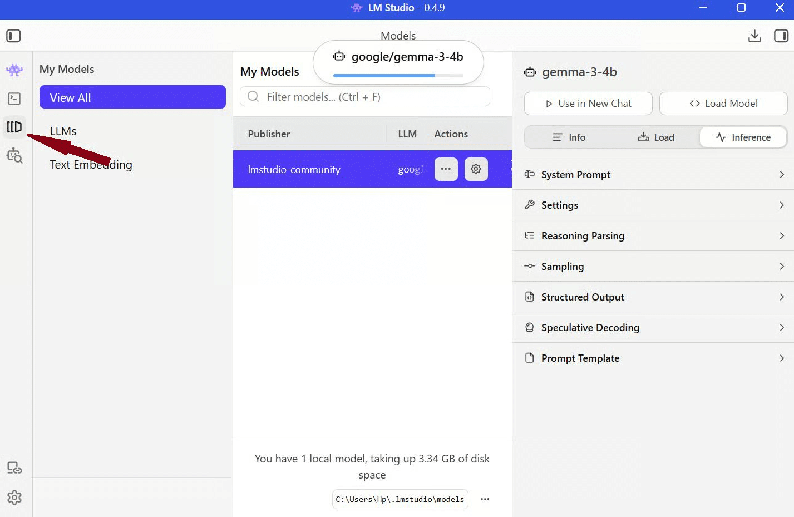Open three-dots actions for lmstudio-community model
794x517 pixels.
pyautogui.click(x=446, y=169)
